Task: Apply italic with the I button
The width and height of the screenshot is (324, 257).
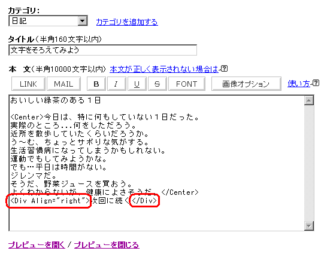Action: [x=117, y=84]
